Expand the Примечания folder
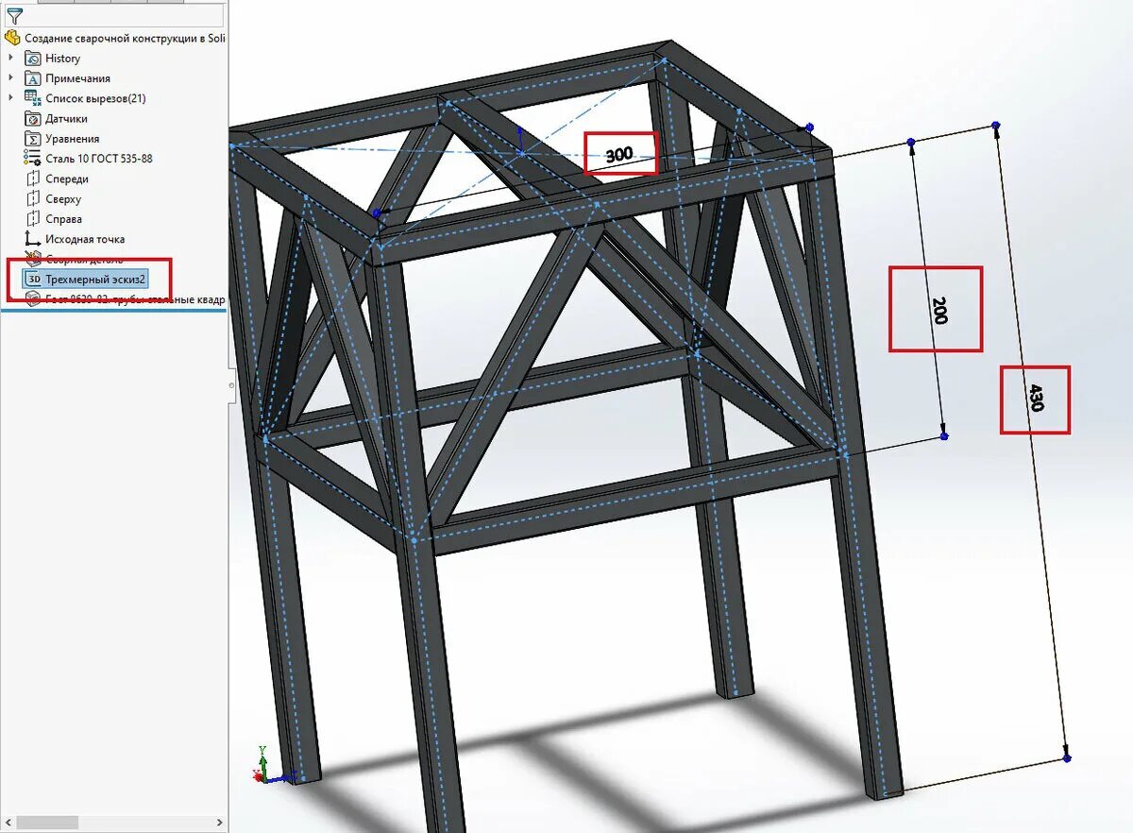 point(11,78)
